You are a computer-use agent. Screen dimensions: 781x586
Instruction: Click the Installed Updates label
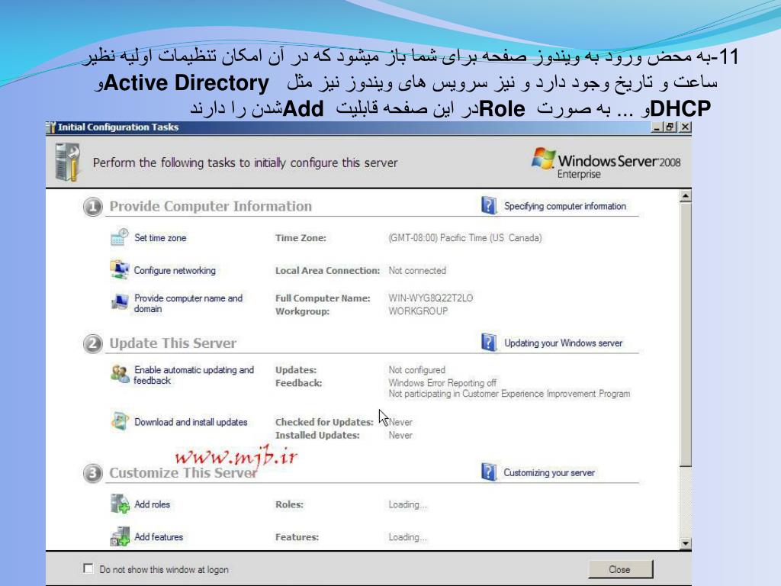[x=317, y=435]
